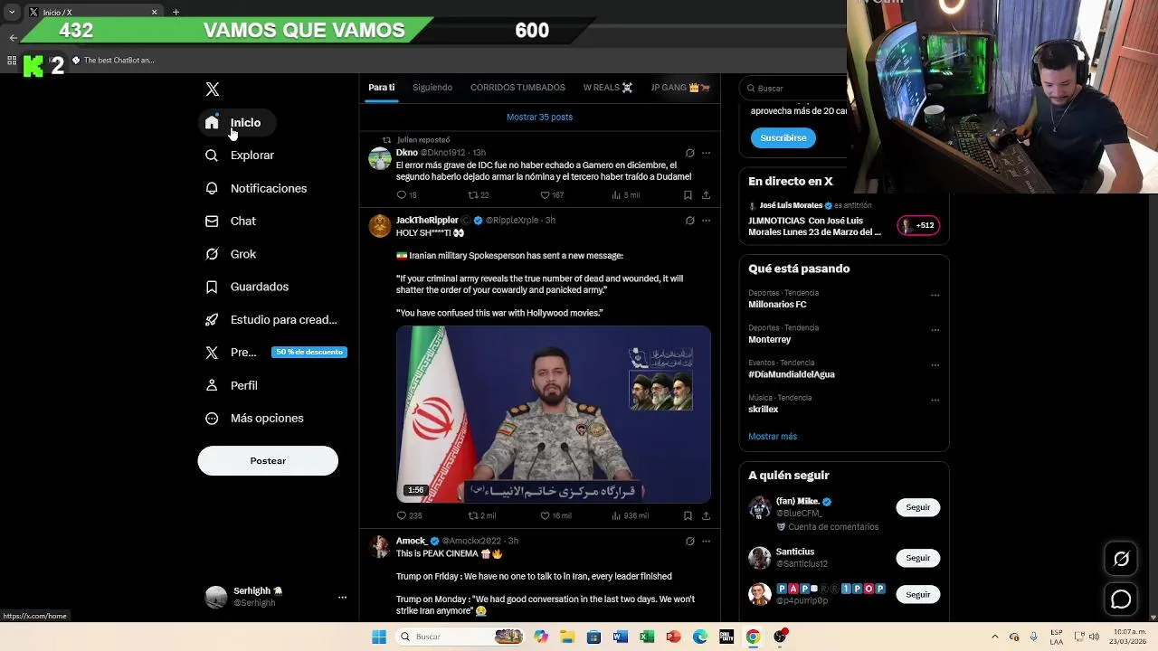Follow the (fan) Mike. account

tap(918, 507)
